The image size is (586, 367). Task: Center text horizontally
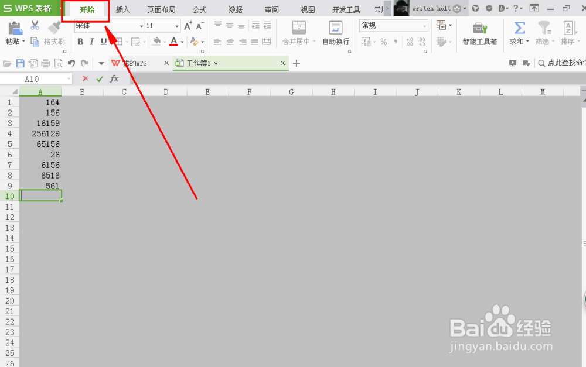pos(230,42)
